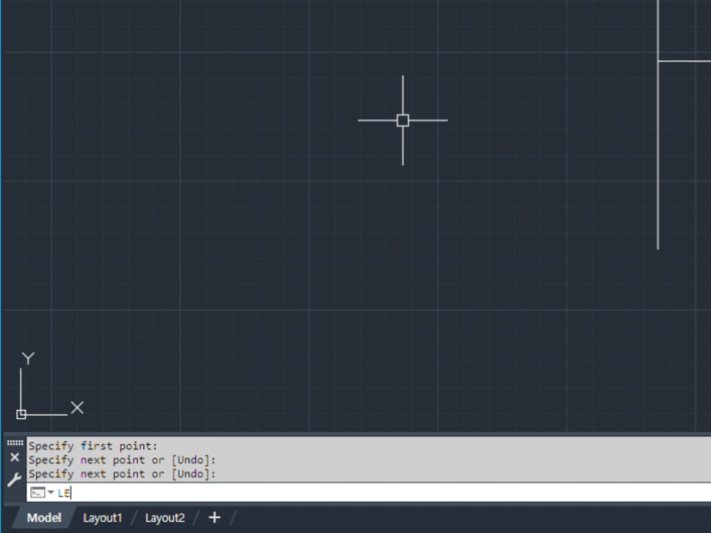This screenshot has width=711, height=533.
Task: Close the command line window
Action: point(15,457)
